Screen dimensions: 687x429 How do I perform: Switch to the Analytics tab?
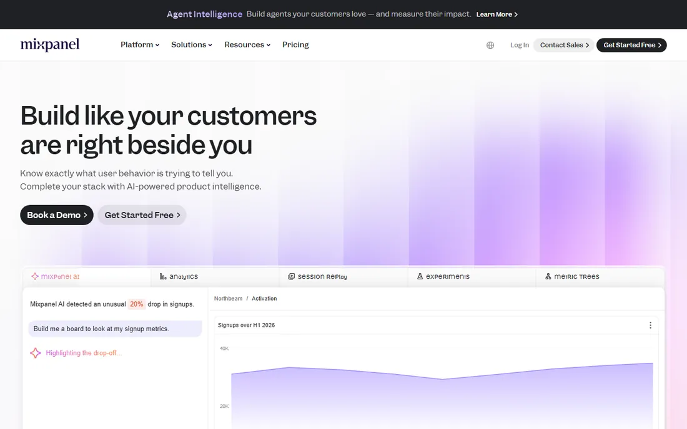click(x=215, y=276)
